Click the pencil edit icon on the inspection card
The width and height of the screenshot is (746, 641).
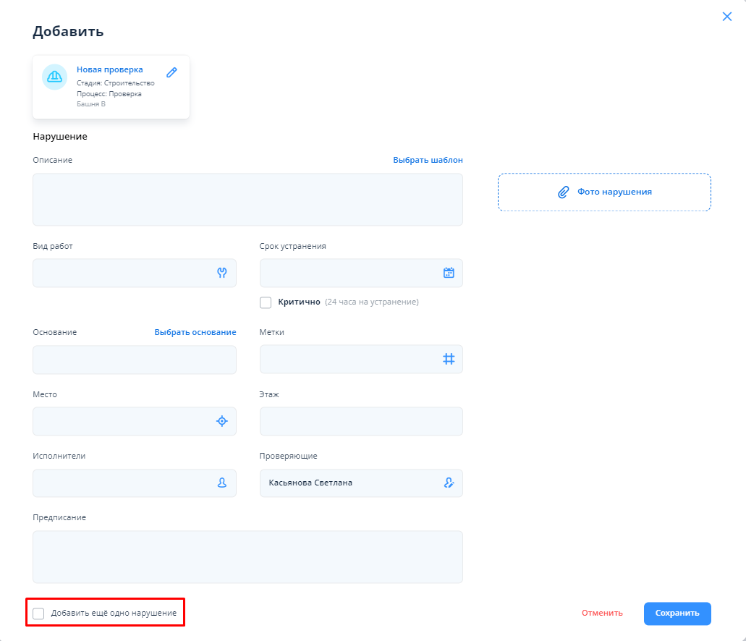point(171,72)
